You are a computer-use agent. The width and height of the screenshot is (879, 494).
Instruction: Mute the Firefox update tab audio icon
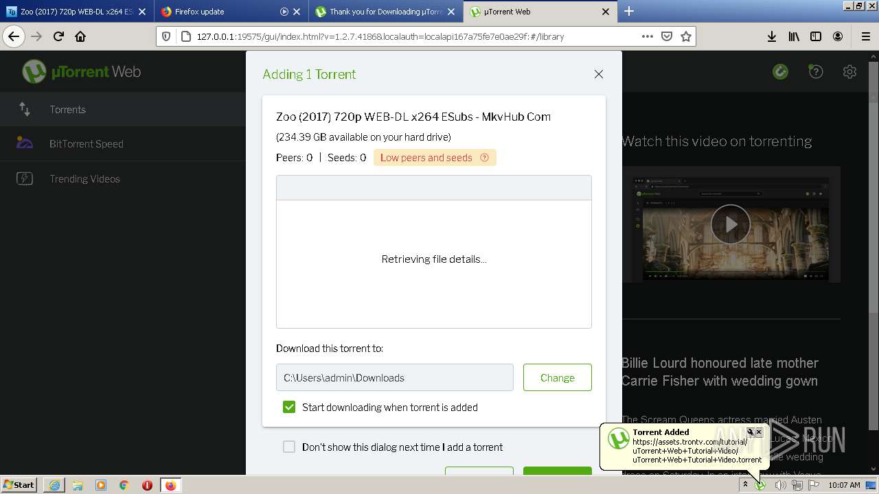coord(284,12)
